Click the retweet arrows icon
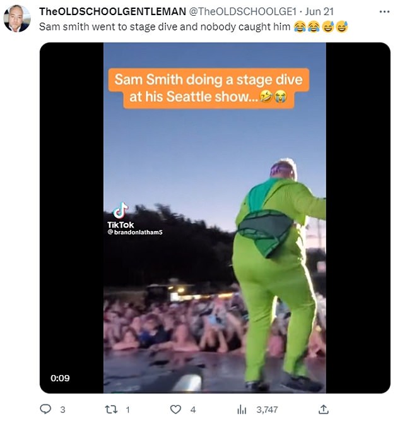 click(111, 410)
